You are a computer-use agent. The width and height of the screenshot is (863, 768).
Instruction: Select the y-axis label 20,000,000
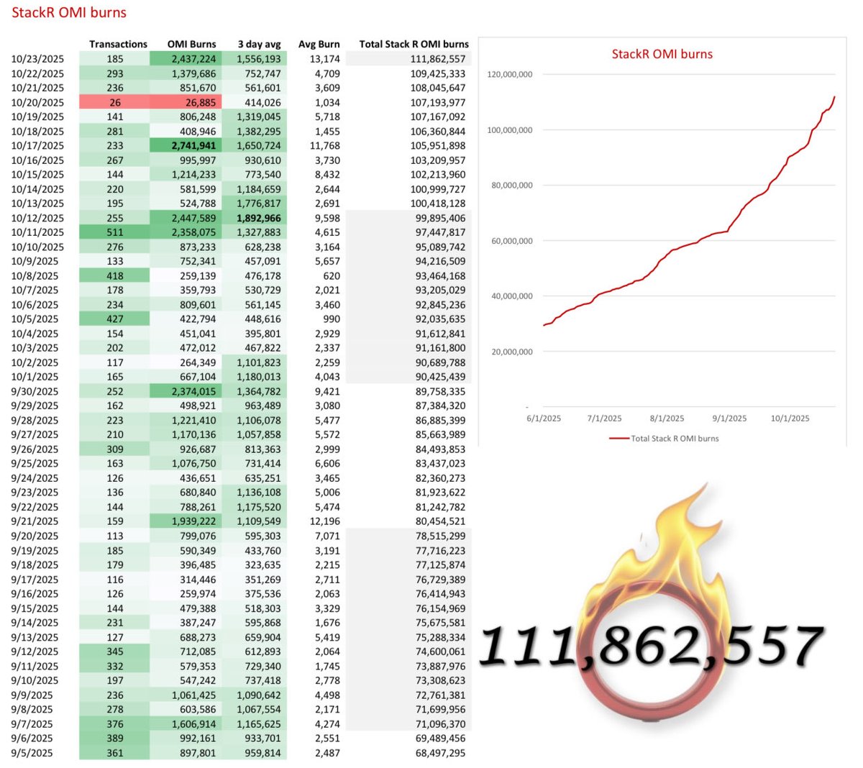point(512,352)
